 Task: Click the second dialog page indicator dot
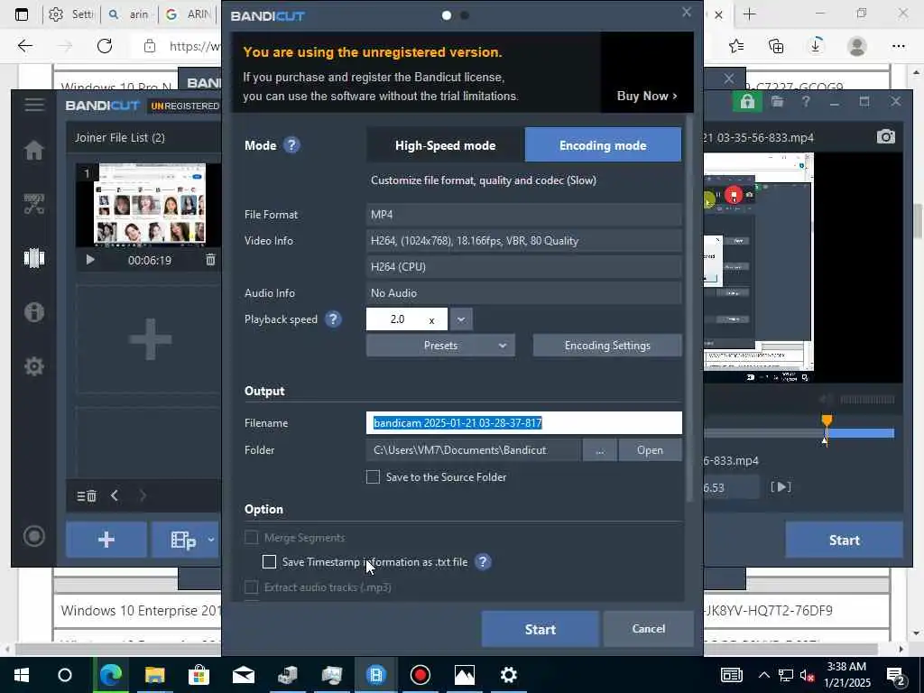pyautogui.click(x=465, y=15)
